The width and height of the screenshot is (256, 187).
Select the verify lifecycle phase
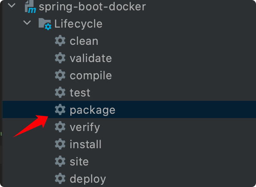(x=85, y=128)
